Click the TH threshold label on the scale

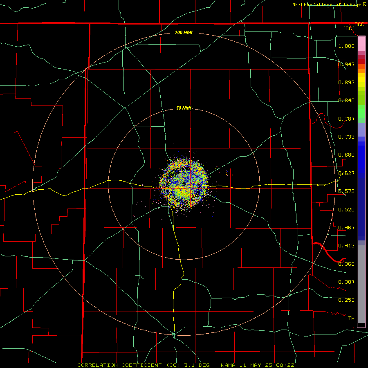[351, 318]
